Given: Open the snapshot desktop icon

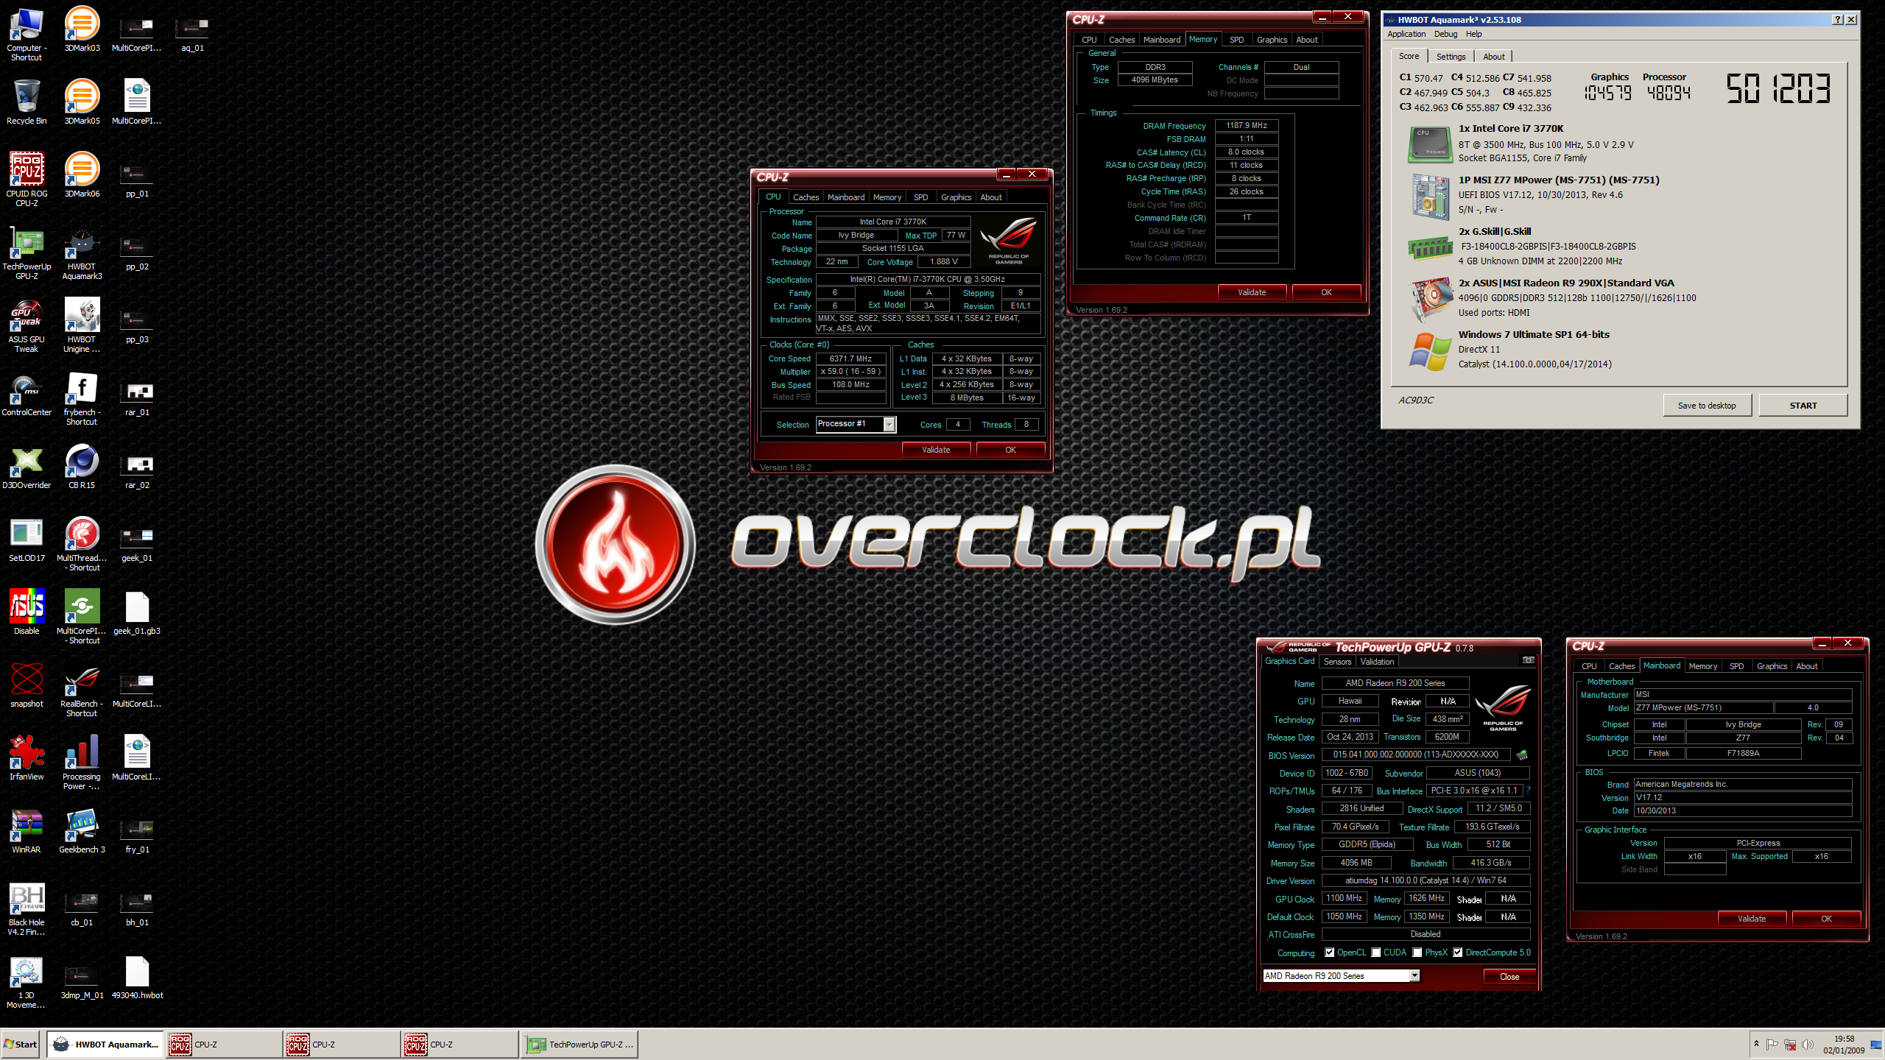Looking at the screenshot, I should click(27, 685).
